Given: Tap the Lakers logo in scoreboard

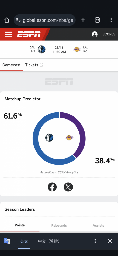Looking at the screenshot, I should point(77,49).
